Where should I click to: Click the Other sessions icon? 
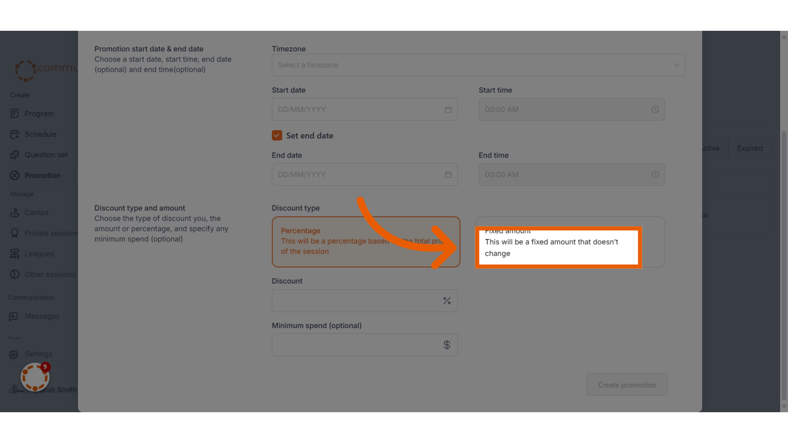15,274
